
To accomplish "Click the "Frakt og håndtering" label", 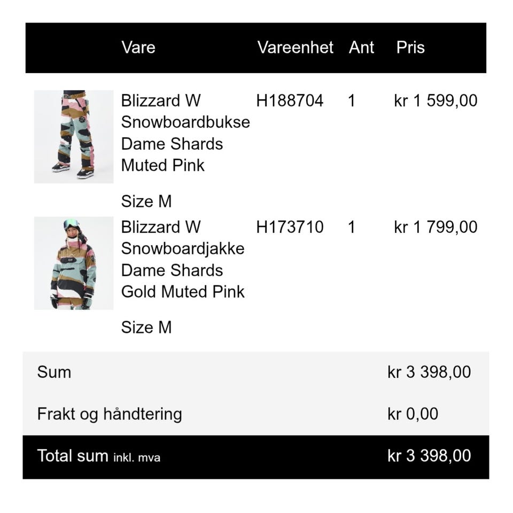I will (x=110, y=414).
